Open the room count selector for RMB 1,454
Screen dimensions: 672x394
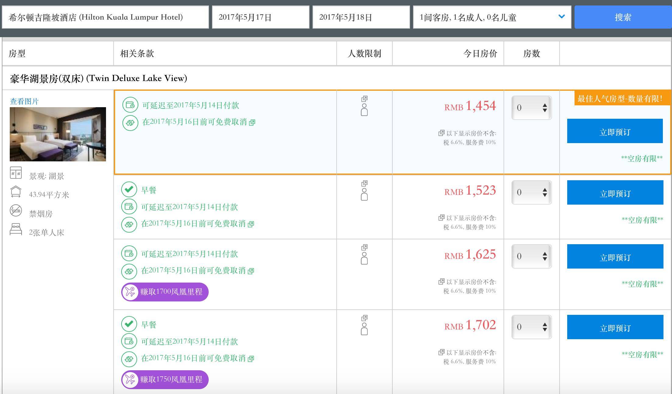tap(532, 108)
